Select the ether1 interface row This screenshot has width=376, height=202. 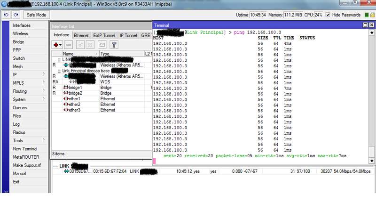102,99
